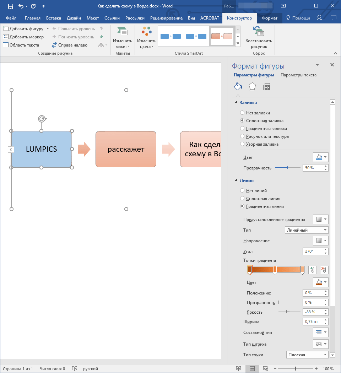
Task: Click Изменить цвета colors icon
Action: pyautogui.click(x=146, y=33)
